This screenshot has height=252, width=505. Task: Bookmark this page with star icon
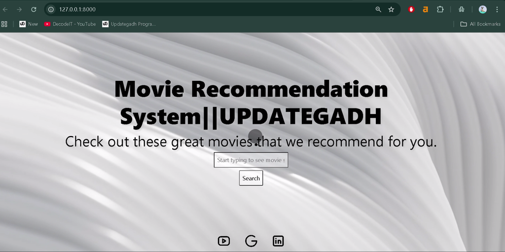click(x=391, y=9)
